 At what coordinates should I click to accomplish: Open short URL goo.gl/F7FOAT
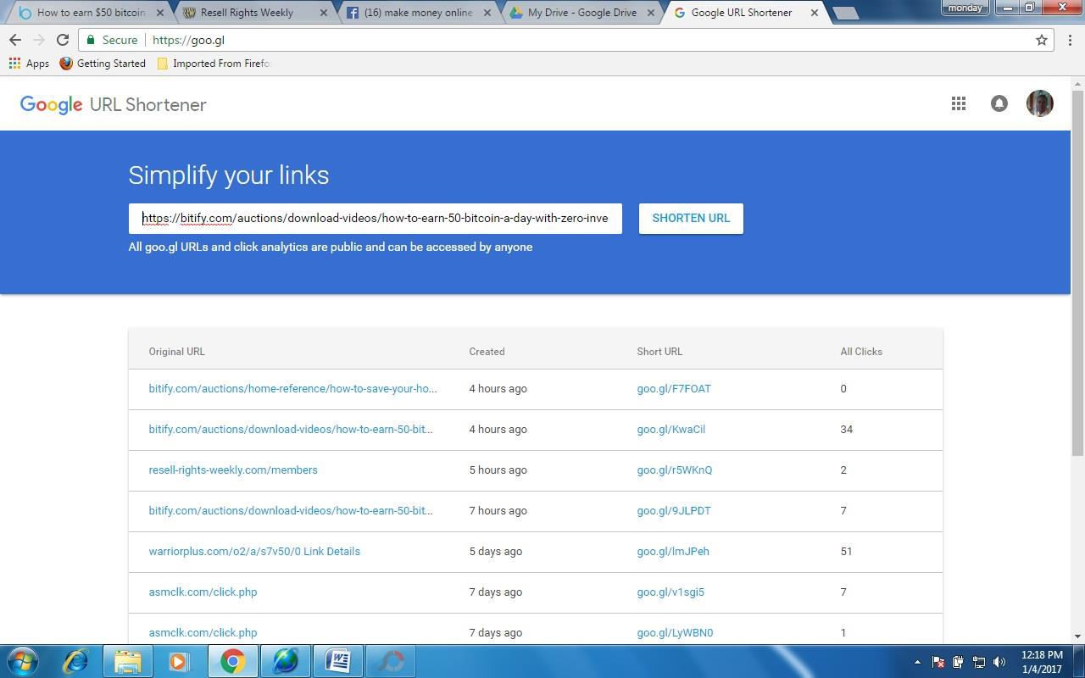point(674,388)
